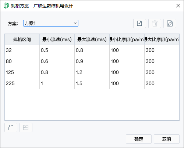Select the min velocity cell 0.6
This screenshot has width=184, height=148.
point(57,61)
